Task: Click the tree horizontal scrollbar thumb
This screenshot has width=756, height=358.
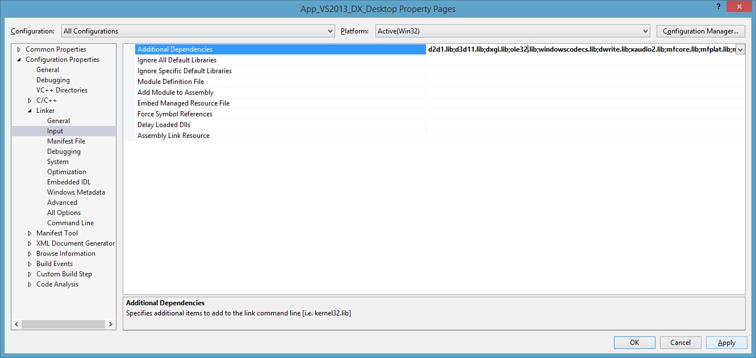Action: [x=64, y=325]
